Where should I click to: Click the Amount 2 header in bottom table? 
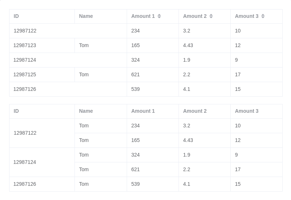coord(195,111)
